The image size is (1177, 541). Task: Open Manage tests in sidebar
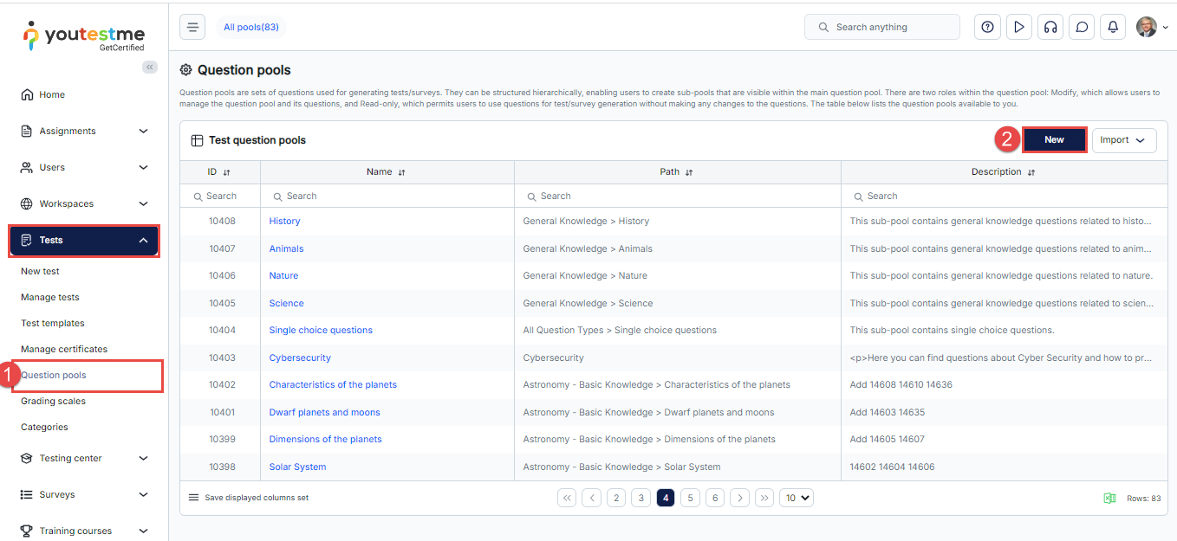tap(50, 297)
